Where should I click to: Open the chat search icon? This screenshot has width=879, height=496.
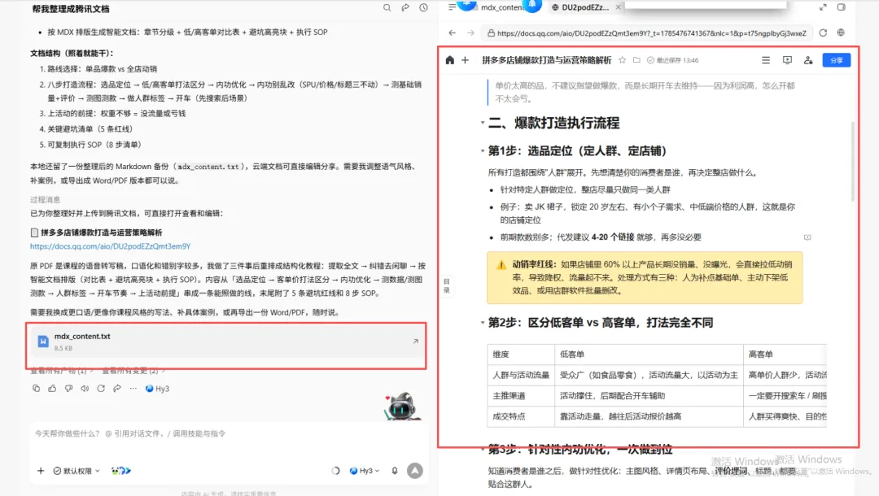pos(387,8)
